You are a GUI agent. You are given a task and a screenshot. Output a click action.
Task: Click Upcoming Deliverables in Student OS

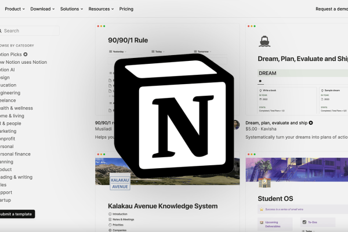273,224
